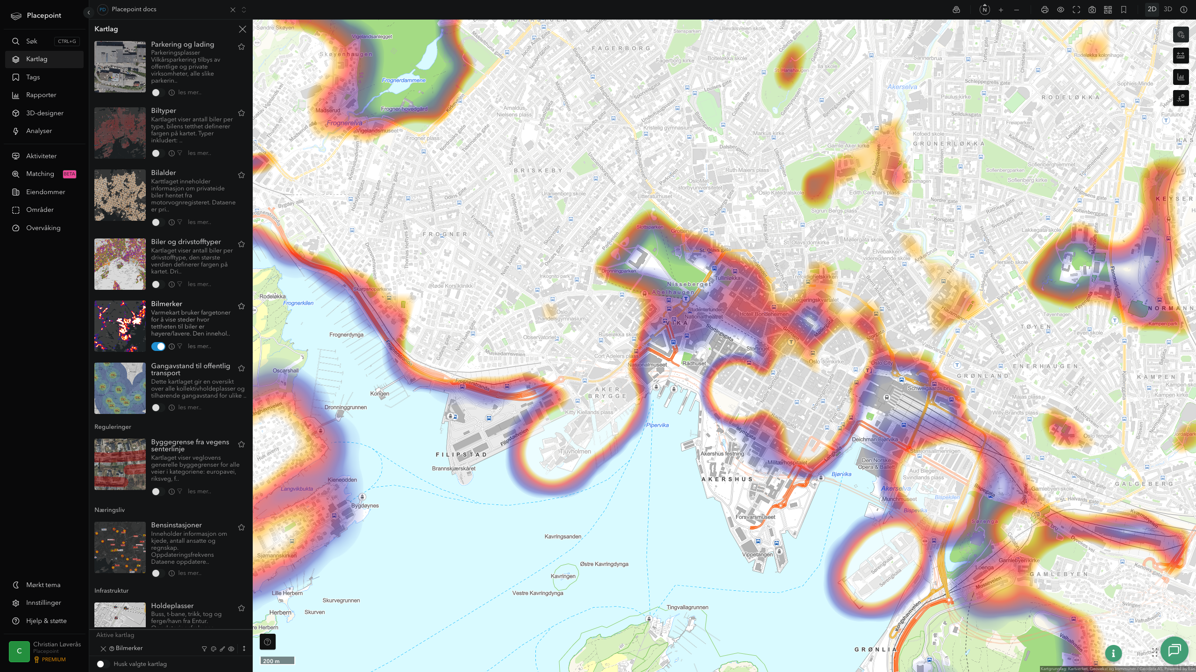Take a map screenshot with the camera icon
This screenshot has width=1196, height=672.
click(x=1092, y=10)
